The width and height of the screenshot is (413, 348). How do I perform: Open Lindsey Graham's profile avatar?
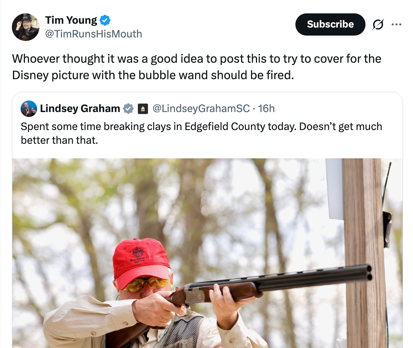(x=28, y=109)
